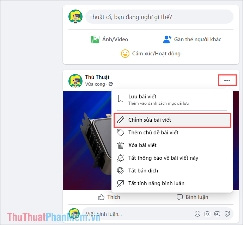Insert emoji in comment via smiley icon
Viewport: 243px width, 225px height.
coord(198,214)
